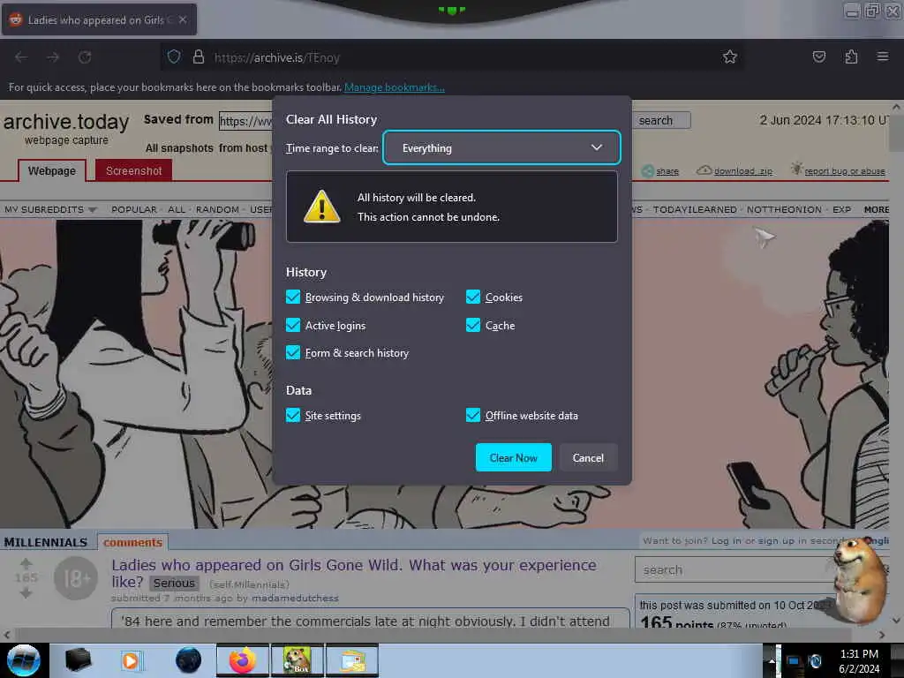The height and width of the screenshot is (678, 904).
Task: Click the archive search button
Action: coord(661,120)
